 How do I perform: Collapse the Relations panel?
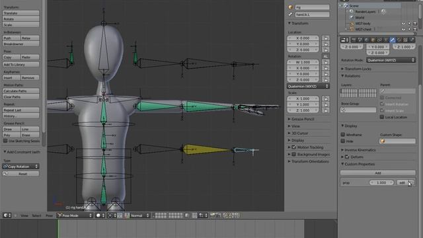(352, 76)
